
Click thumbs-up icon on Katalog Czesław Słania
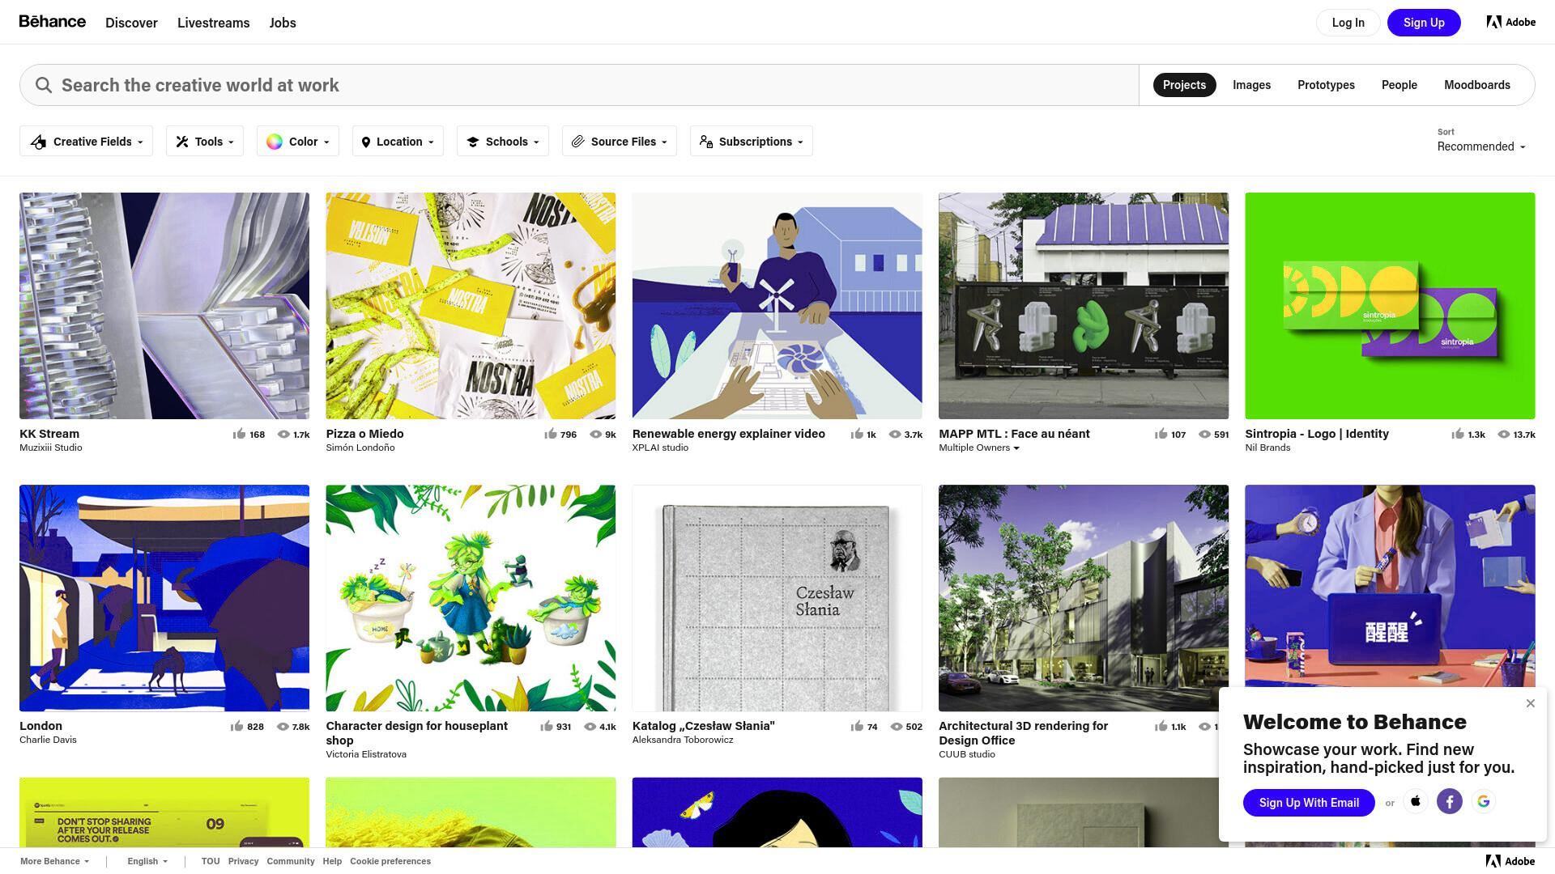coord(857,726)
